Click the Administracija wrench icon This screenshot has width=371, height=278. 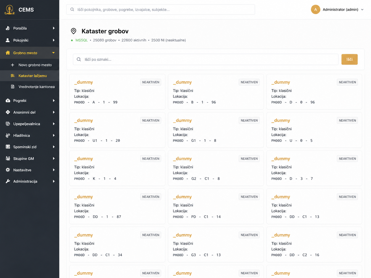pos(8,181)
